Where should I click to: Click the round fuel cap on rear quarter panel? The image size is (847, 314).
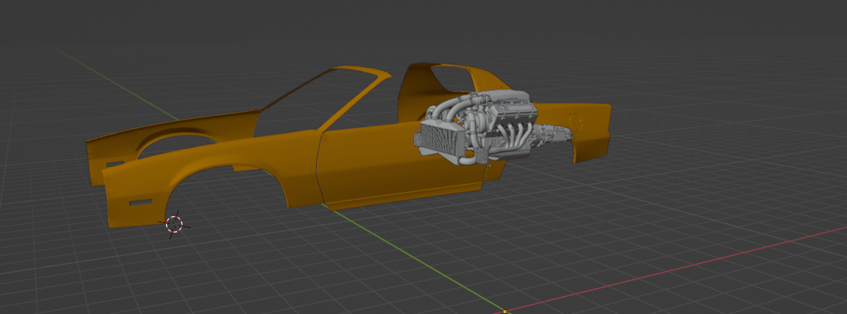[576, 121]
